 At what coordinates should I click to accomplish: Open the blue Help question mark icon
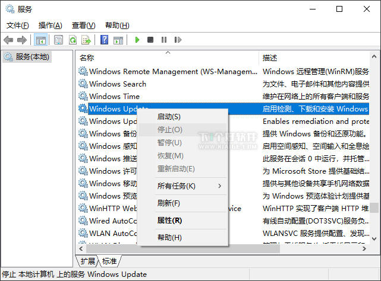pyautogui.click(x=104, y=40)
